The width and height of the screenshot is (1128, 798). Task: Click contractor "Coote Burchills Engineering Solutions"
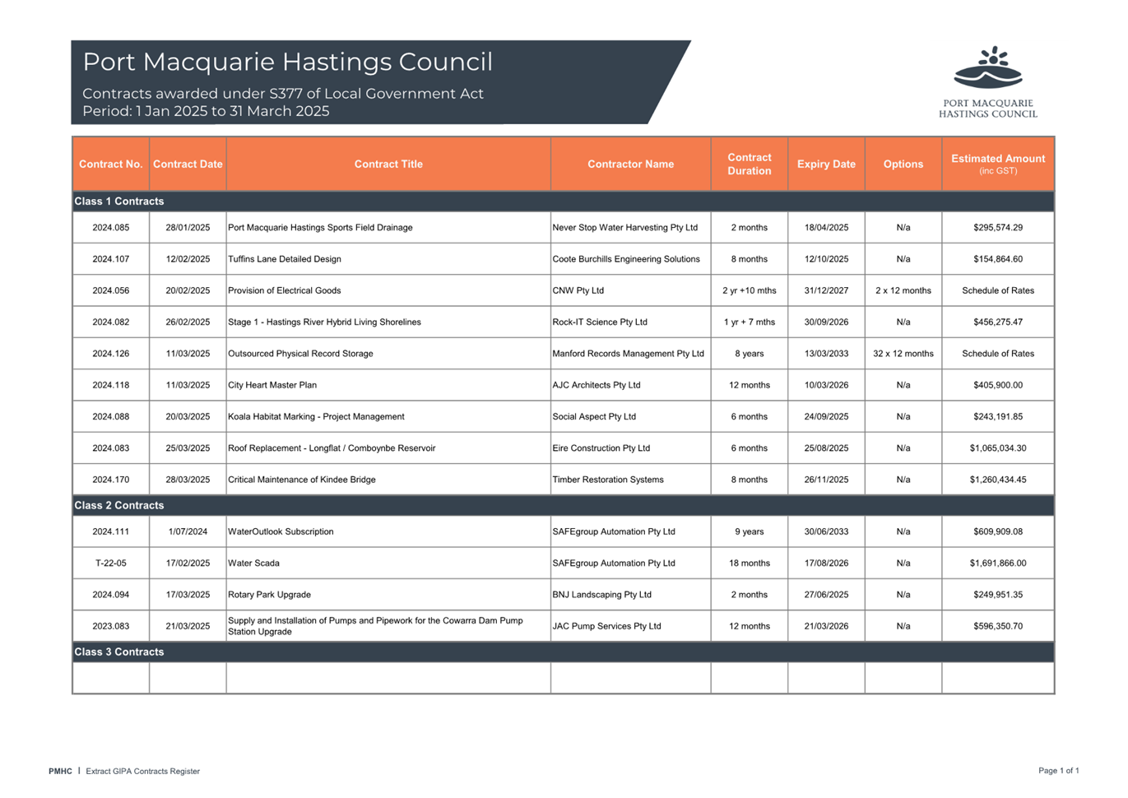click(626, 259)
